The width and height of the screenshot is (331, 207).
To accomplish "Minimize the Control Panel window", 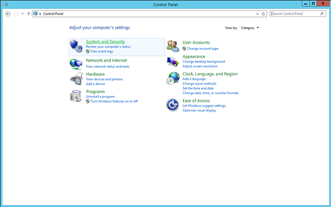I will [x=305, y=4].
